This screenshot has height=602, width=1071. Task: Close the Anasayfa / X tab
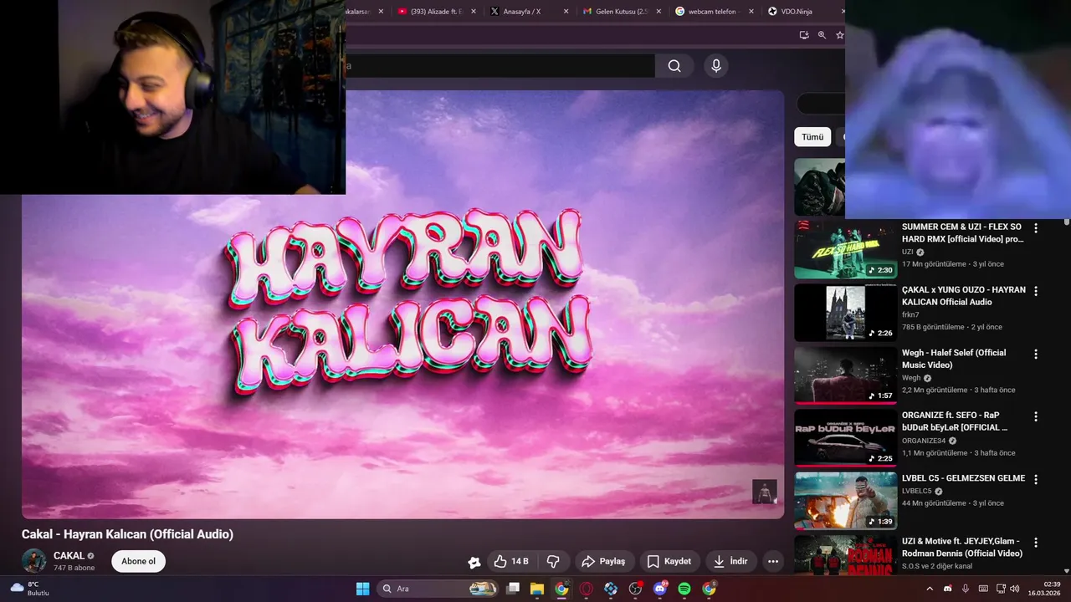coord(566,12)
